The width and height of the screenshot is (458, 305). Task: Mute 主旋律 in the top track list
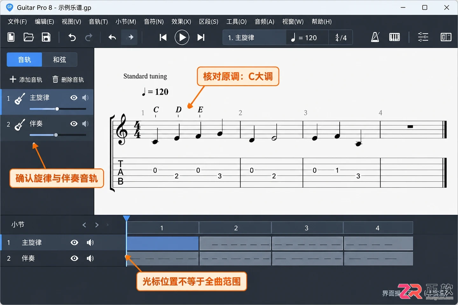85,98
